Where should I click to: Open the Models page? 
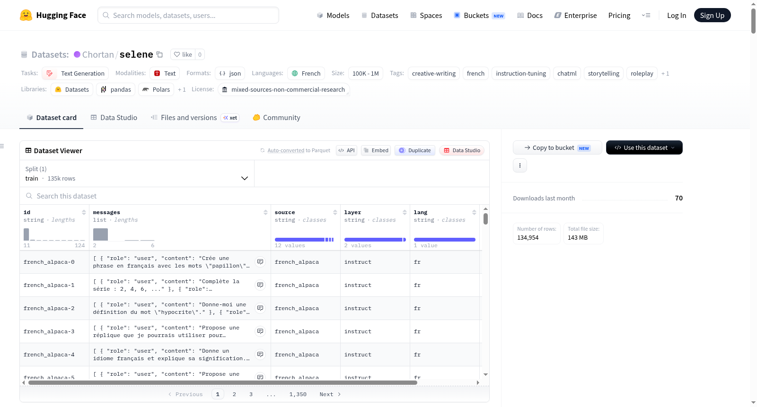coord(333,15)
